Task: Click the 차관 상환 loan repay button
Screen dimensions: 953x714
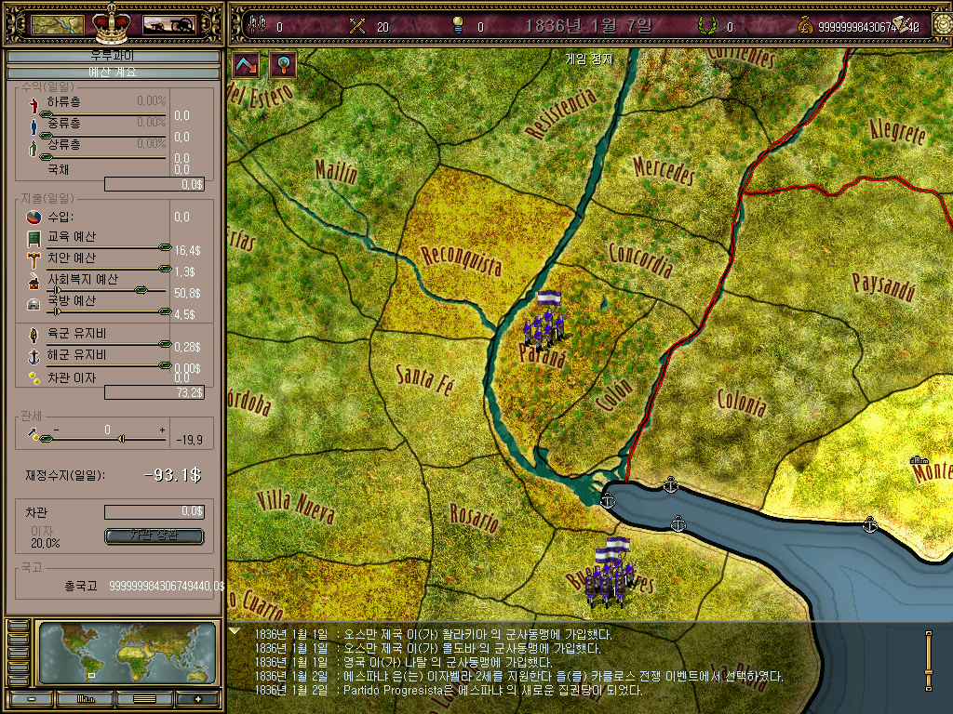Action: [154, 536]
